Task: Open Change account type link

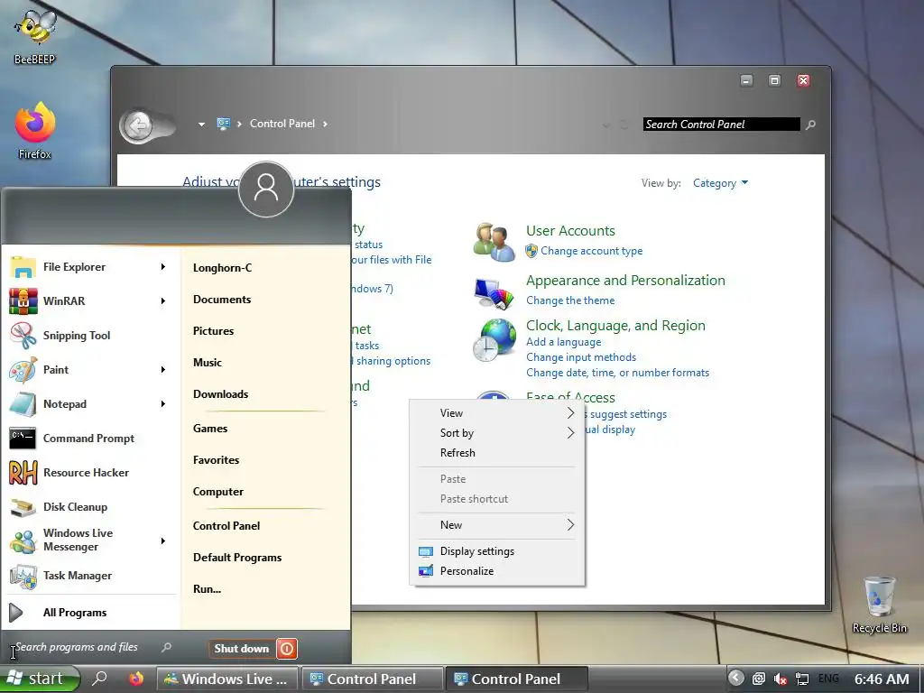Action: click(592, 251)
